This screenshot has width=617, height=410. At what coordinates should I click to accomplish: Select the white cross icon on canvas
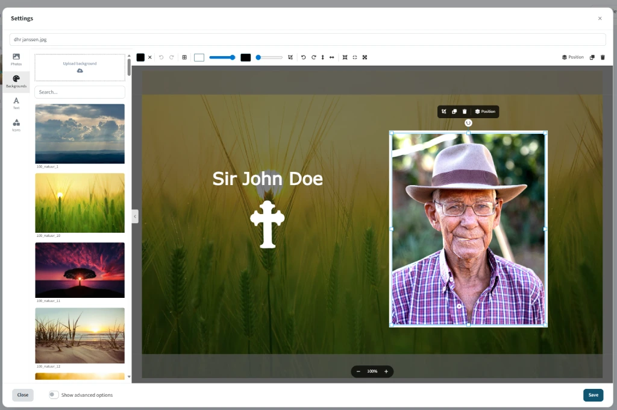tap(268, 224)
